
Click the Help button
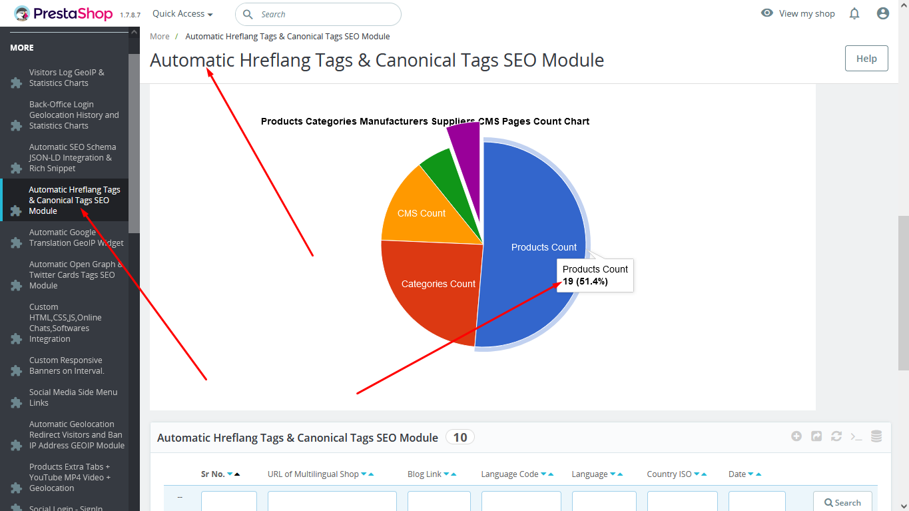866,59
